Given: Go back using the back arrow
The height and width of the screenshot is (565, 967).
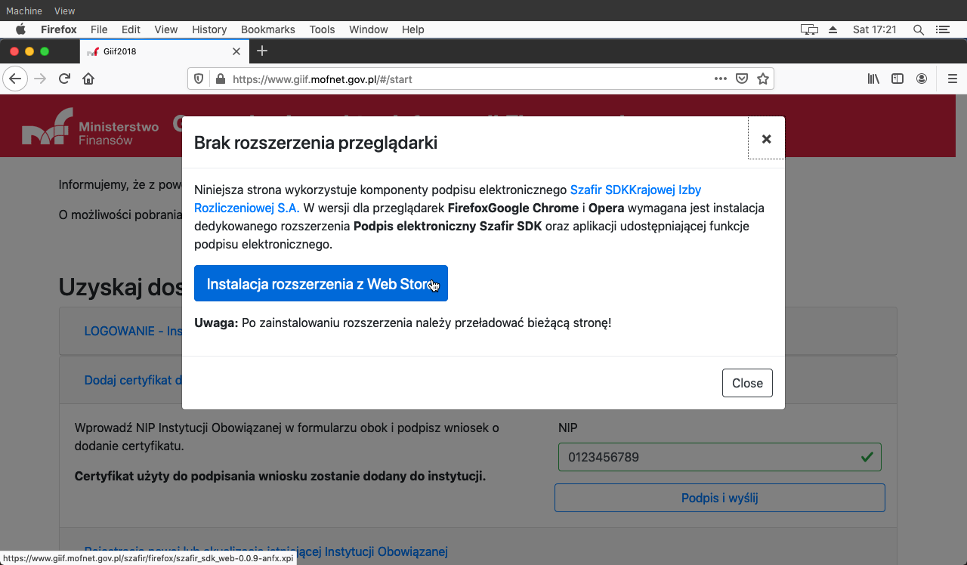Looking at the screenshot, I should click(15, 79).
